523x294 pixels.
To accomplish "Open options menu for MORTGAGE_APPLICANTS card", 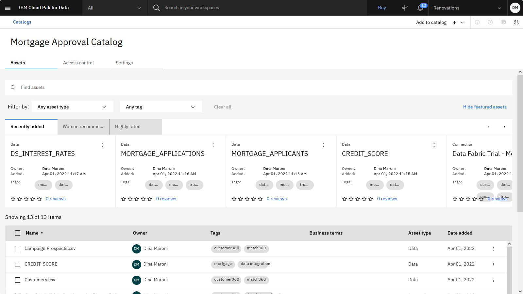I will click(x=324, y=145).
